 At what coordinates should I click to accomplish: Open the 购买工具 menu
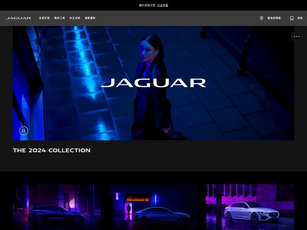[60, 18]
